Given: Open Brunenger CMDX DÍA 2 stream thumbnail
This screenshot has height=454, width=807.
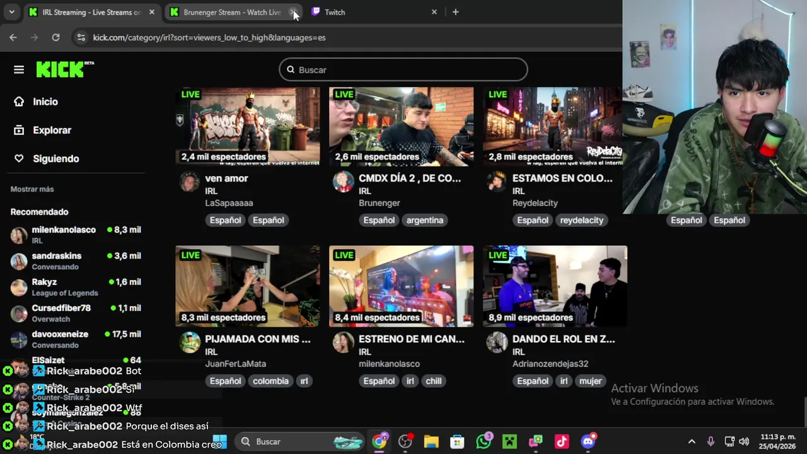Looking at the screenshot, I should pyautogui.click(x=401, y=126).
